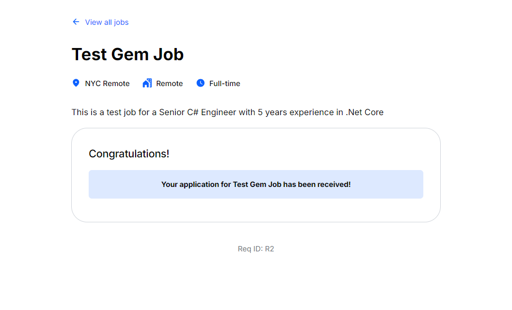Click the remote workplace building icon

[147, 83]
